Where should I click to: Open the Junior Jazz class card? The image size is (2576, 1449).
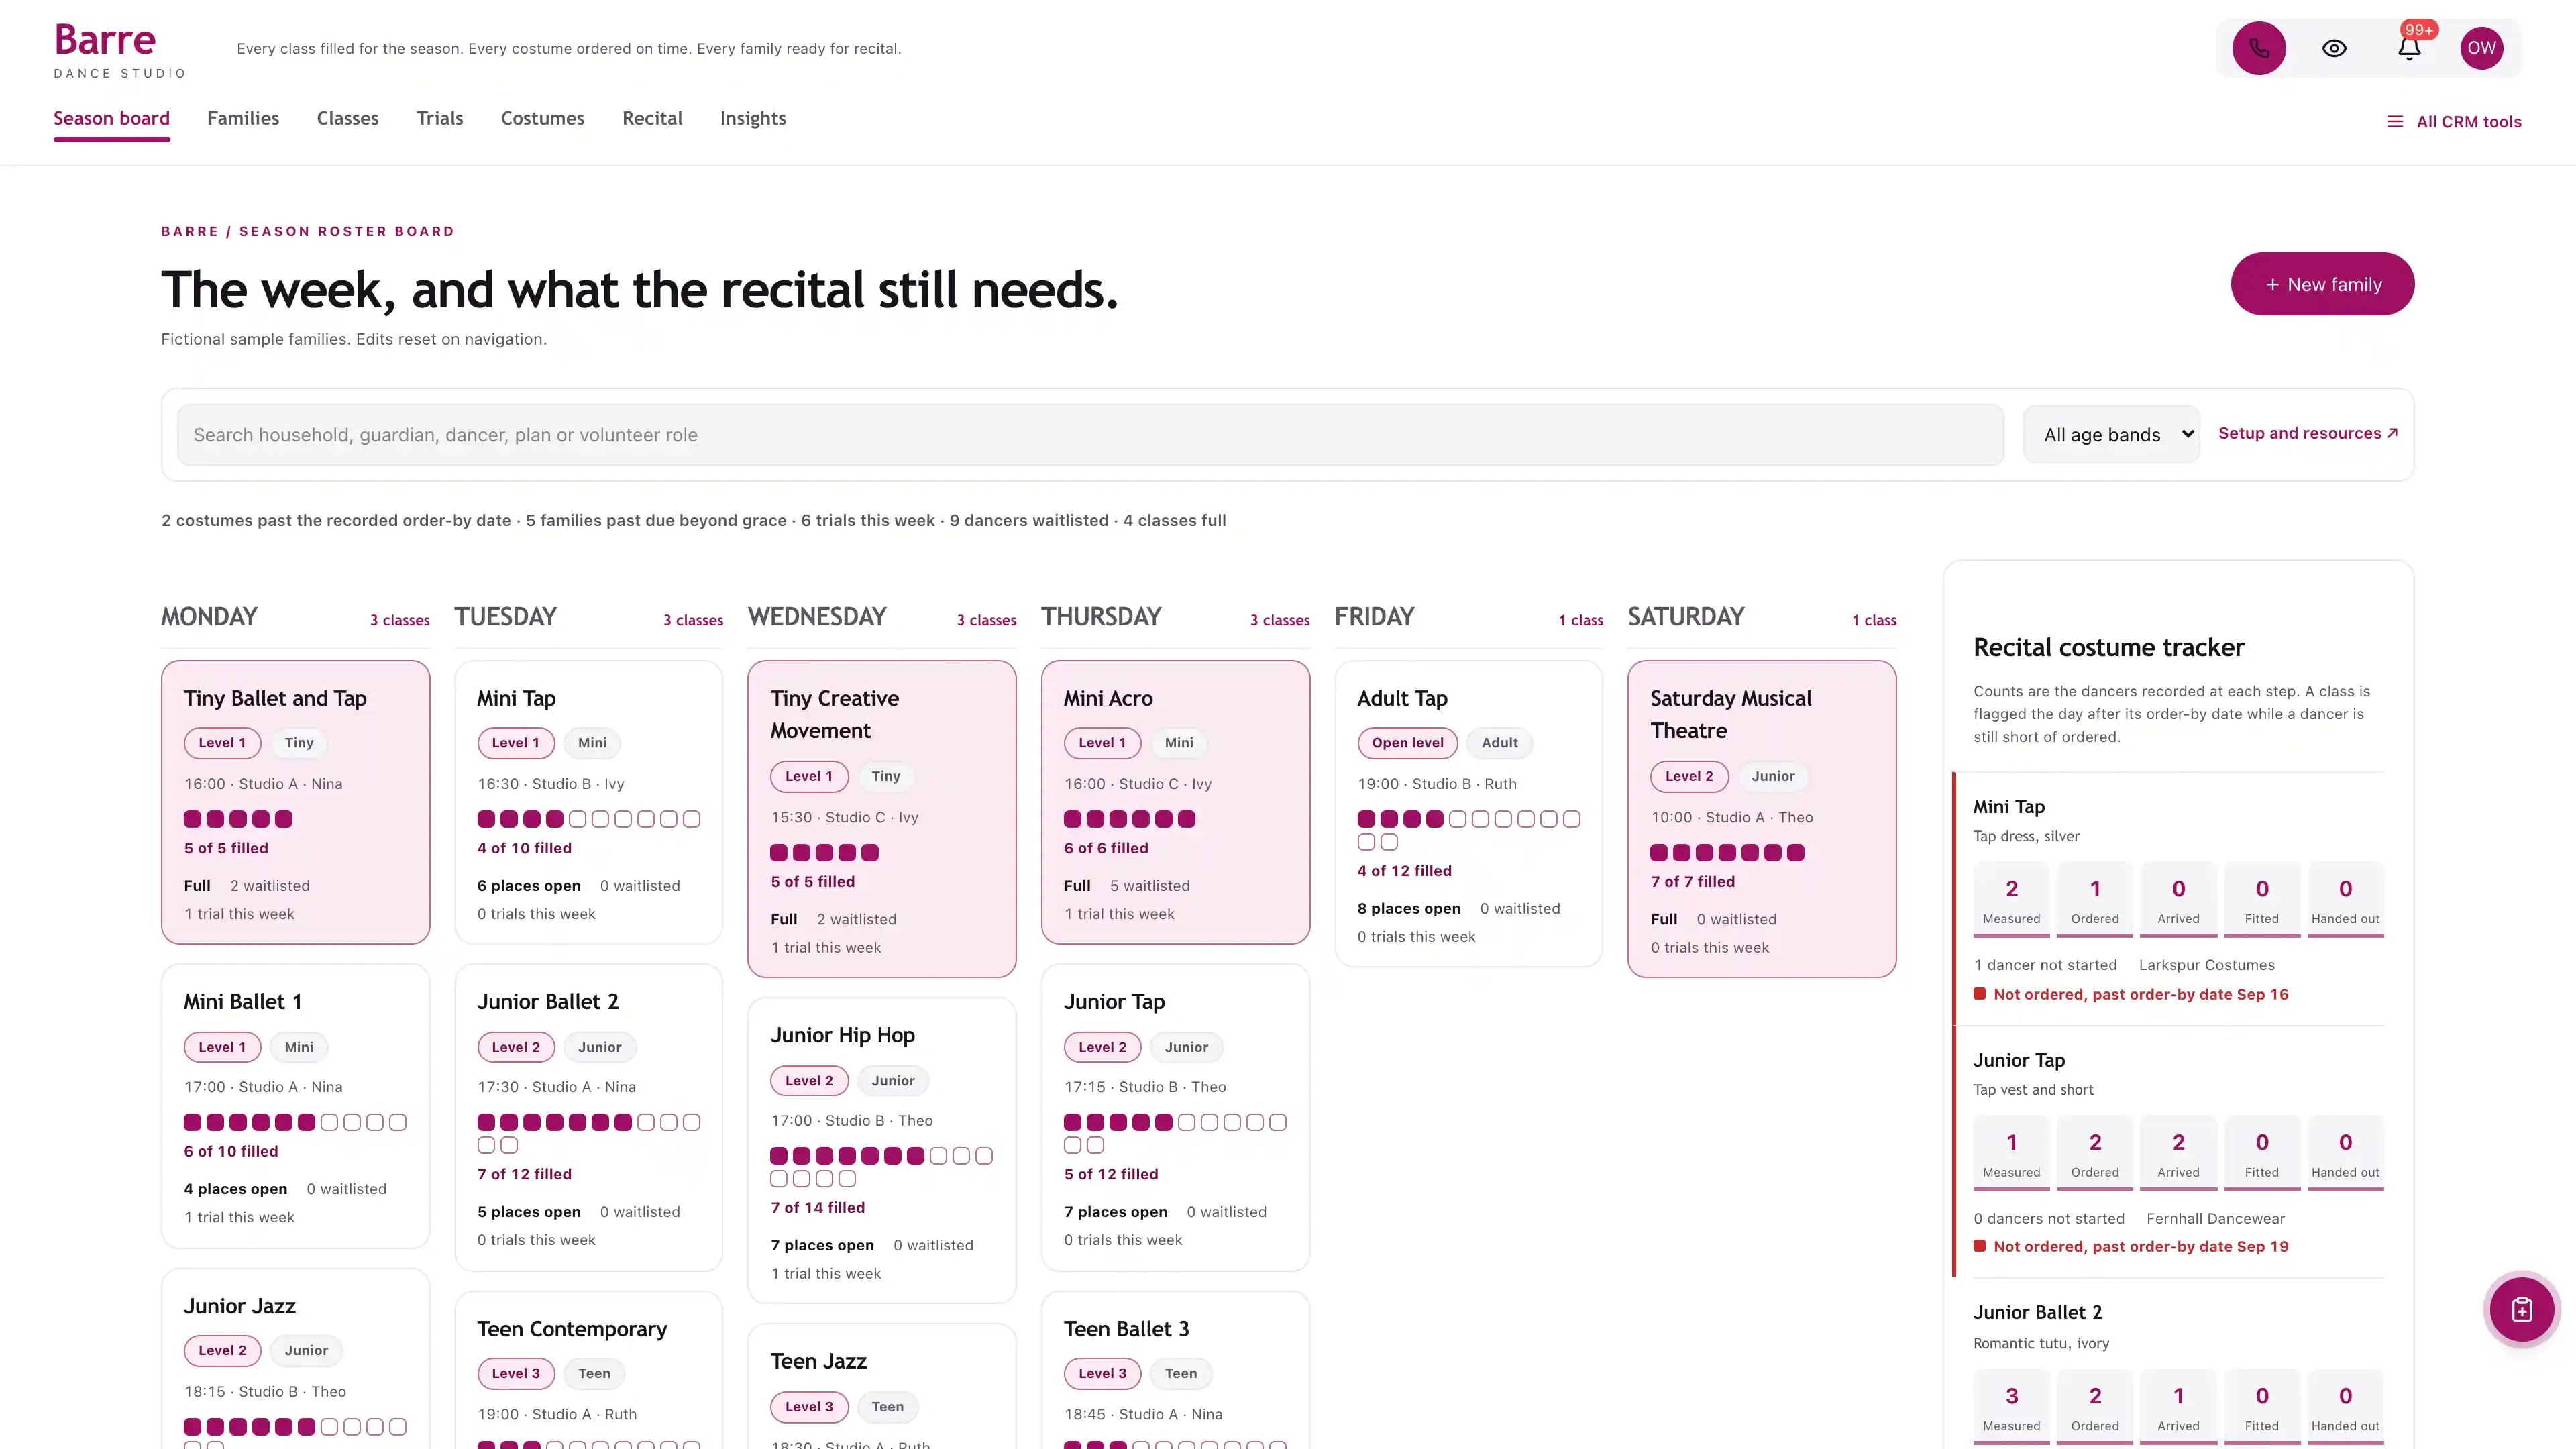pos(296,1359)
